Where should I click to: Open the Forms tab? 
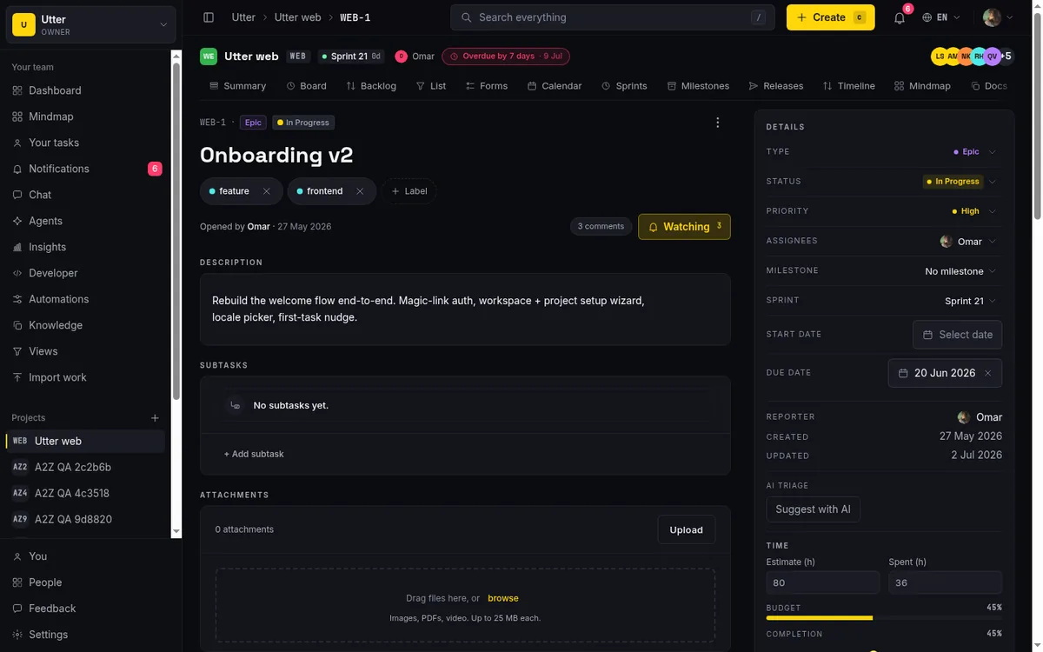pyautogui.click(x=487, y=86)
